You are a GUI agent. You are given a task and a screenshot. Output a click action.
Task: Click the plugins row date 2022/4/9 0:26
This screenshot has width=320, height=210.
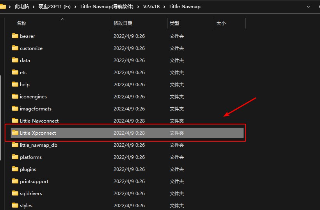[x=129, y=169]
